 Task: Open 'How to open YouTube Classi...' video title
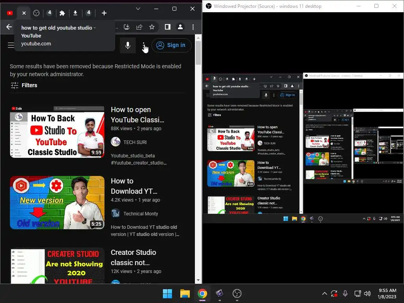pos(137,115)
